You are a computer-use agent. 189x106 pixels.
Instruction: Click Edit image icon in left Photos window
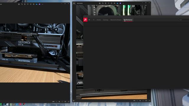[19, 4]
